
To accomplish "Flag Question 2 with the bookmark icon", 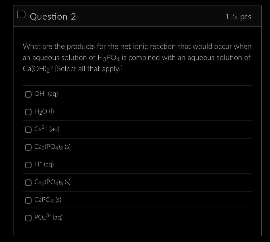I will click(22, 15).
